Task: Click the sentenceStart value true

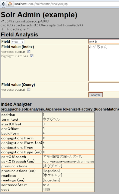Action: pos(46,185)
